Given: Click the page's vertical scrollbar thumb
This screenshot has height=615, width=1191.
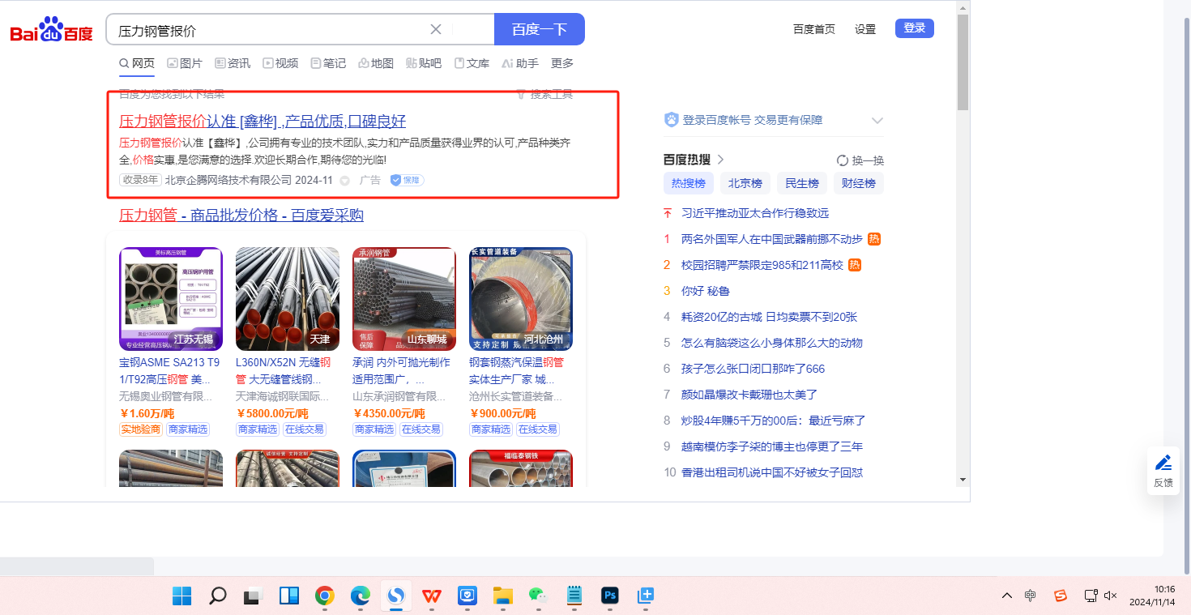Looking at the screenshot, I should (963, 62).
